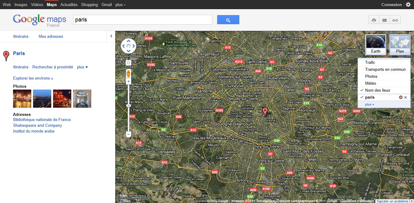Open Itinéraire tab in side panel
Viewport: 414px width, 203px height.
[21, 36]
